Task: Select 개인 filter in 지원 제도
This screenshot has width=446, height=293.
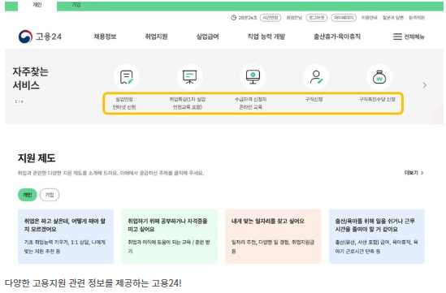Action: 28,195
